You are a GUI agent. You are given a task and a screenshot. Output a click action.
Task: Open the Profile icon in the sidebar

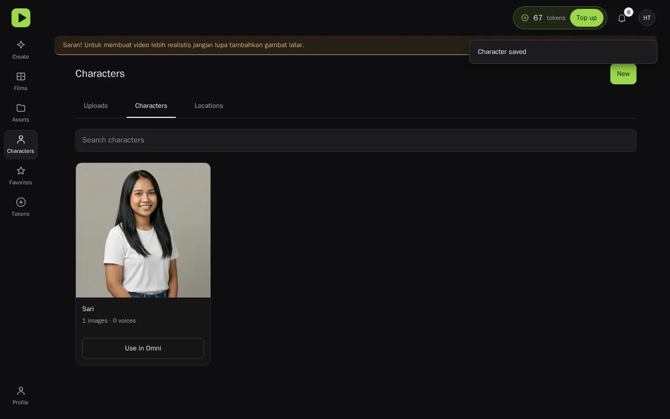click(x=21, y=391)
